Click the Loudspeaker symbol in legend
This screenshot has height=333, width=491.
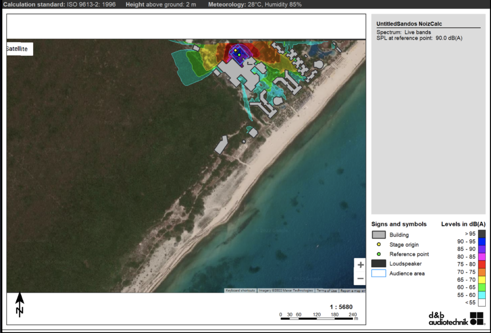[378, 264]
